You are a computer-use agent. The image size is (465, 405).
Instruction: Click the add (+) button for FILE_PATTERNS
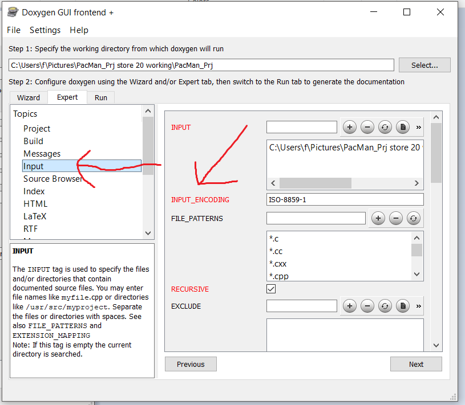click(x=378, y=219)
